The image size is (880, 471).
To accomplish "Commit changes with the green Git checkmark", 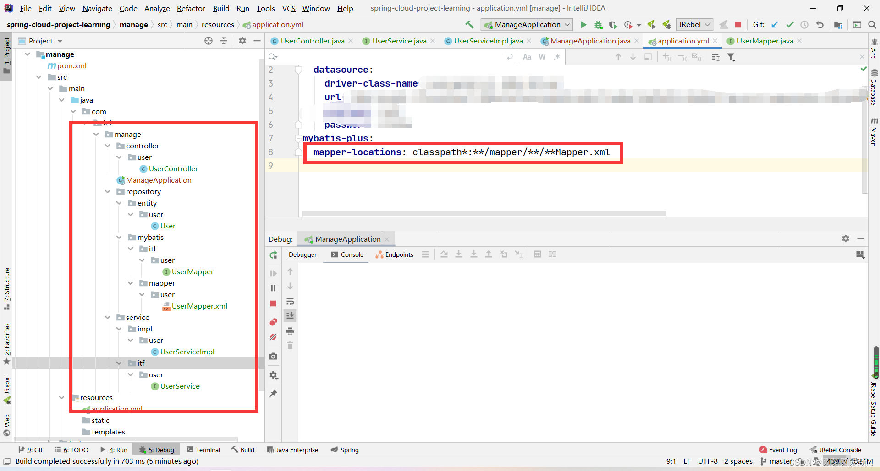I will 790,25.
